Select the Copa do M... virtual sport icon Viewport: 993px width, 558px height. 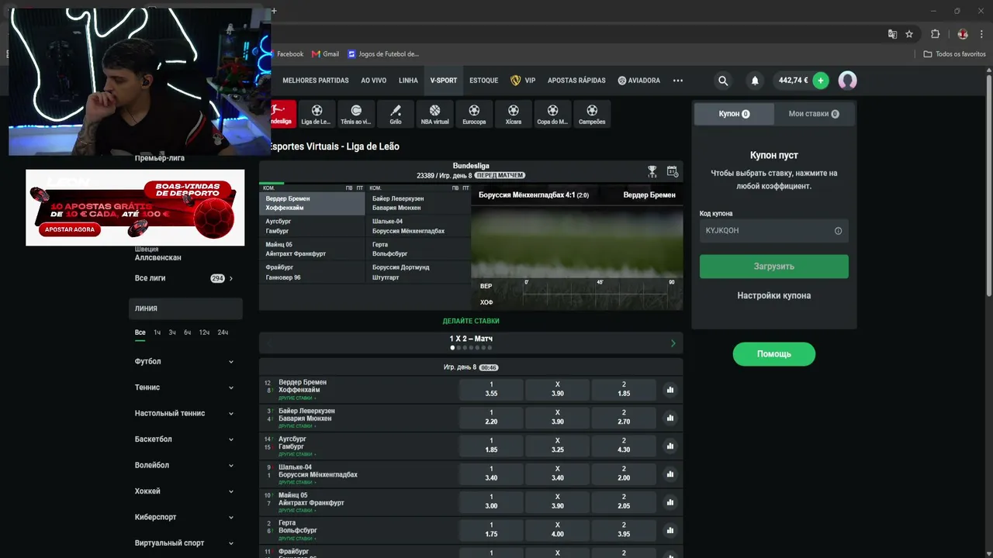pyautogui.click(x=552, y=113)
